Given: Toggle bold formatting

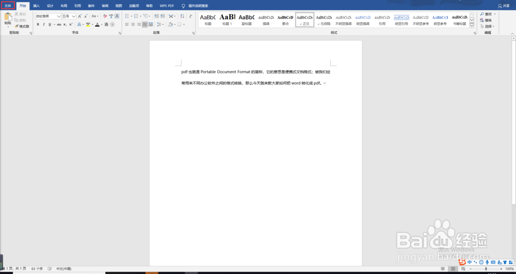Looking at the screenshot, I should 38,24.
